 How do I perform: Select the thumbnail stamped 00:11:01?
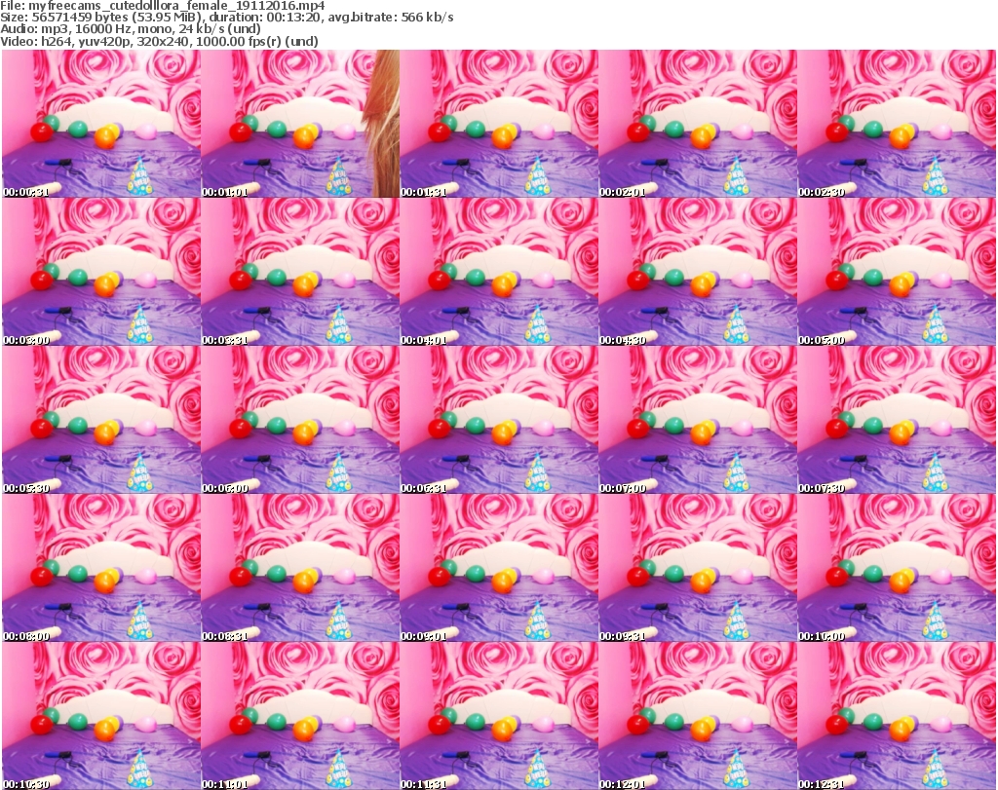tap(300, 716)
